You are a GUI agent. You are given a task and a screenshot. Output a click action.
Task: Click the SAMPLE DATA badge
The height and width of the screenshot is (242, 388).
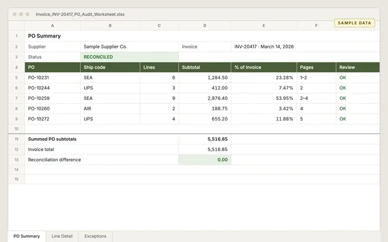click(354, 23)
